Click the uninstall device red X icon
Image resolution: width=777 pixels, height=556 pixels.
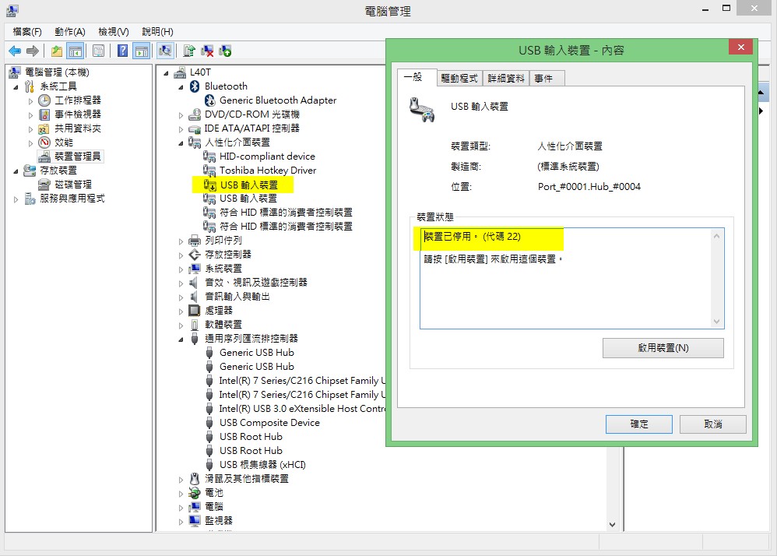click(x=207, y=51)
